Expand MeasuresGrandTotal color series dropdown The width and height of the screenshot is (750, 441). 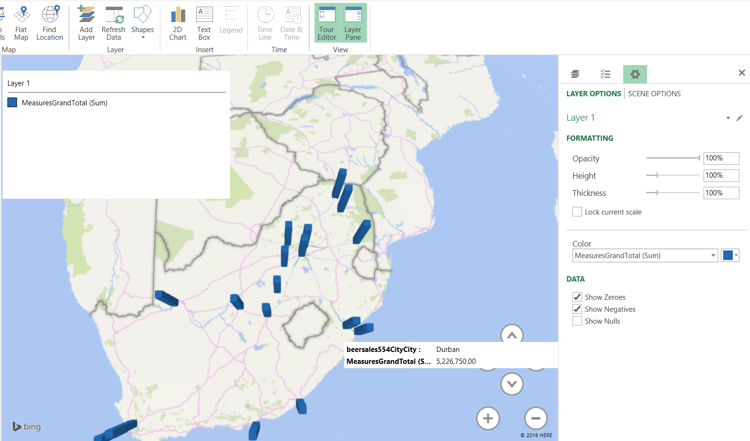tap(713, 256)
